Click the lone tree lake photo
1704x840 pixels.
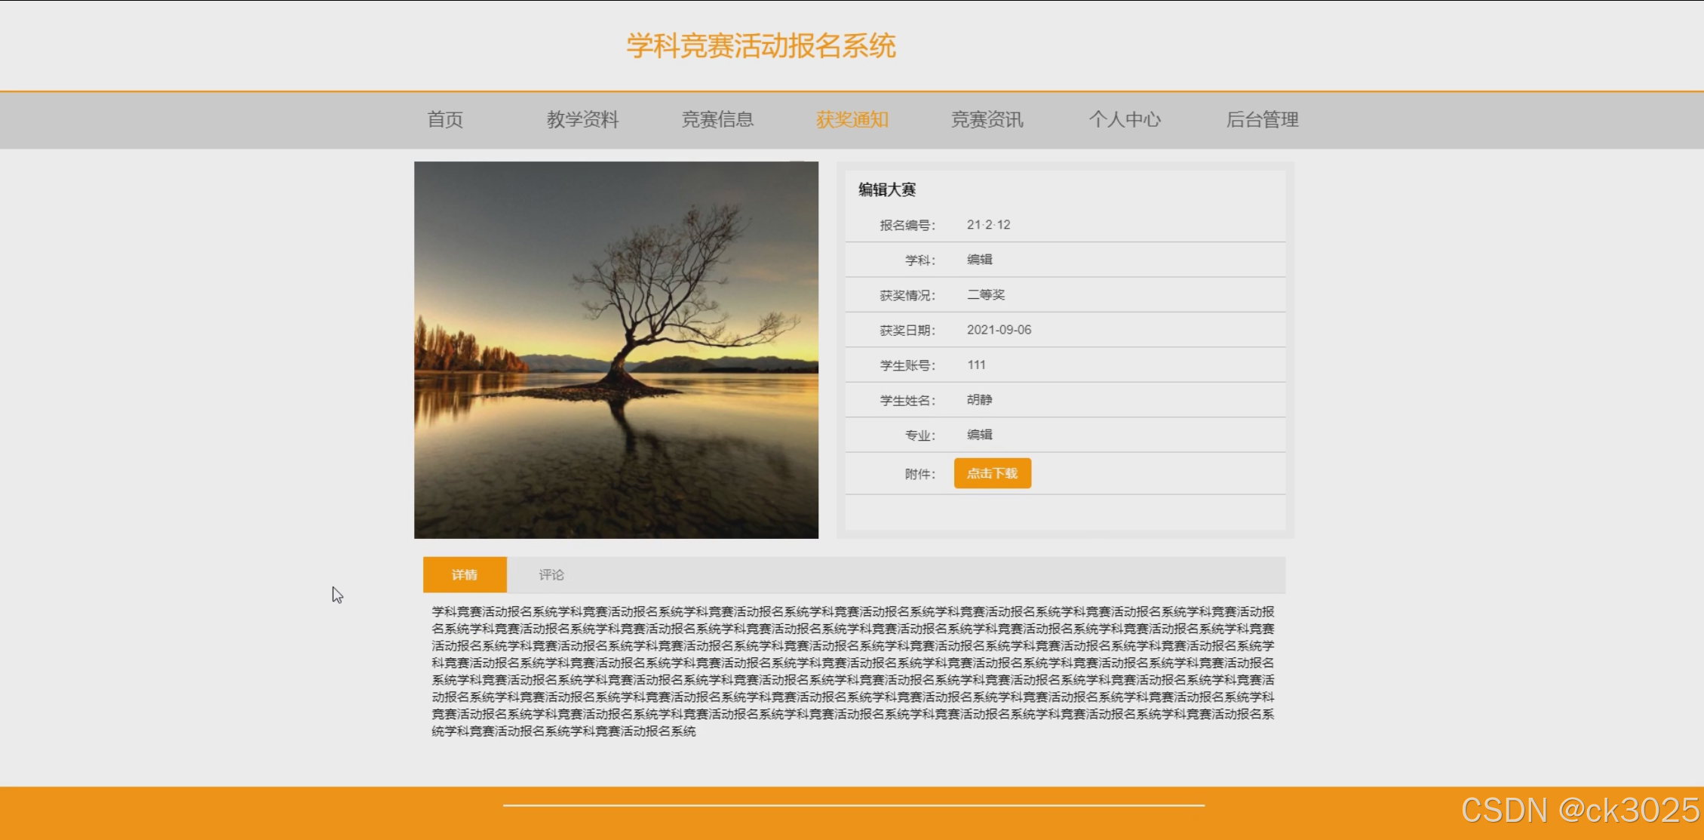616,349
